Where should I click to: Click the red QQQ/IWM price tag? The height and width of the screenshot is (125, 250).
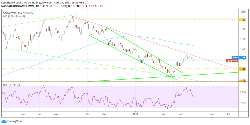[232, 61]
